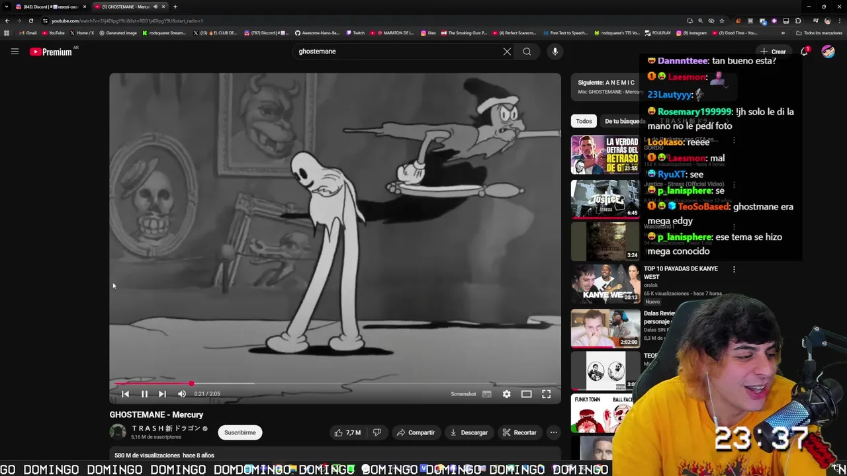Open the notifications bell
Screen dimensions: 847x476
[805, 52]
